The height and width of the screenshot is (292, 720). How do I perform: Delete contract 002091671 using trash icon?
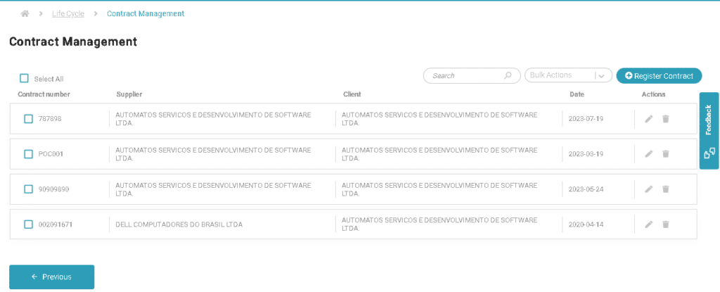(665, 224)
